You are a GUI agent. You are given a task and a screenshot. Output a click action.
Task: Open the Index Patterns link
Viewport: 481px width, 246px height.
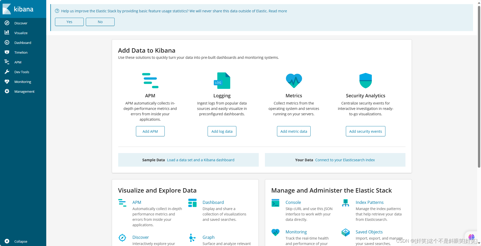tap(369, 202)
